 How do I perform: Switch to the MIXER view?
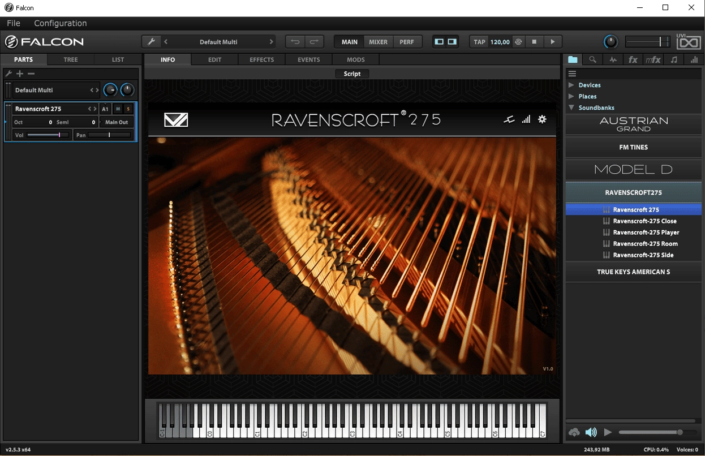pyautogui.click(x=379, y=42)
